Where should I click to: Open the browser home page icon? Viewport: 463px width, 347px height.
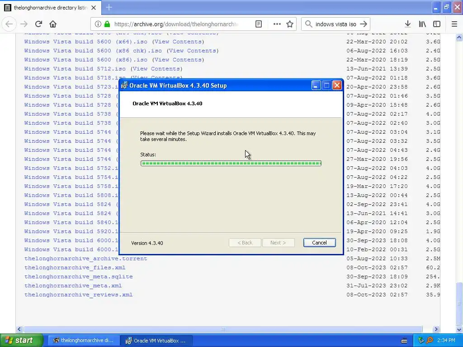click(53, 24)
